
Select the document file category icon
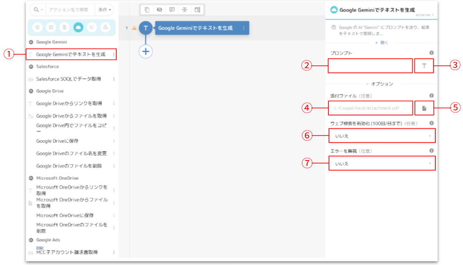point(64,27)
